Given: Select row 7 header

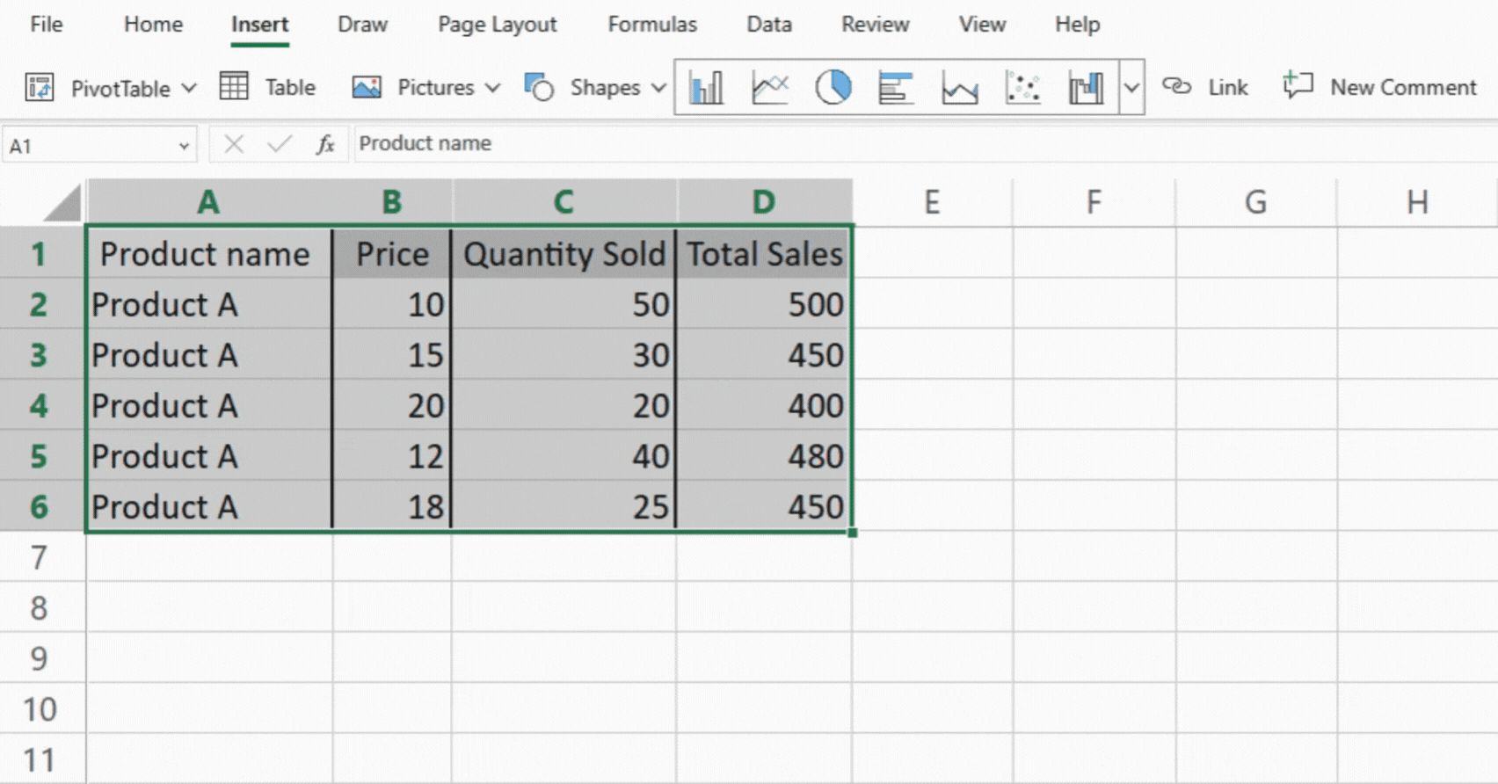Looking at the screenshot, I should (x=40, y=557).
